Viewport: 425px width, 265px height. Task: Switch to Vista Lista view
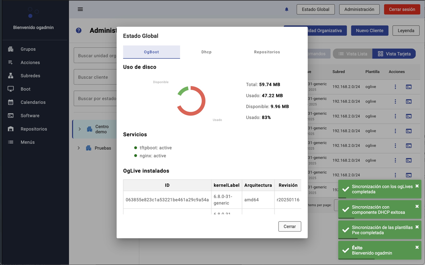pyautogui.click(x=352, y=54)
